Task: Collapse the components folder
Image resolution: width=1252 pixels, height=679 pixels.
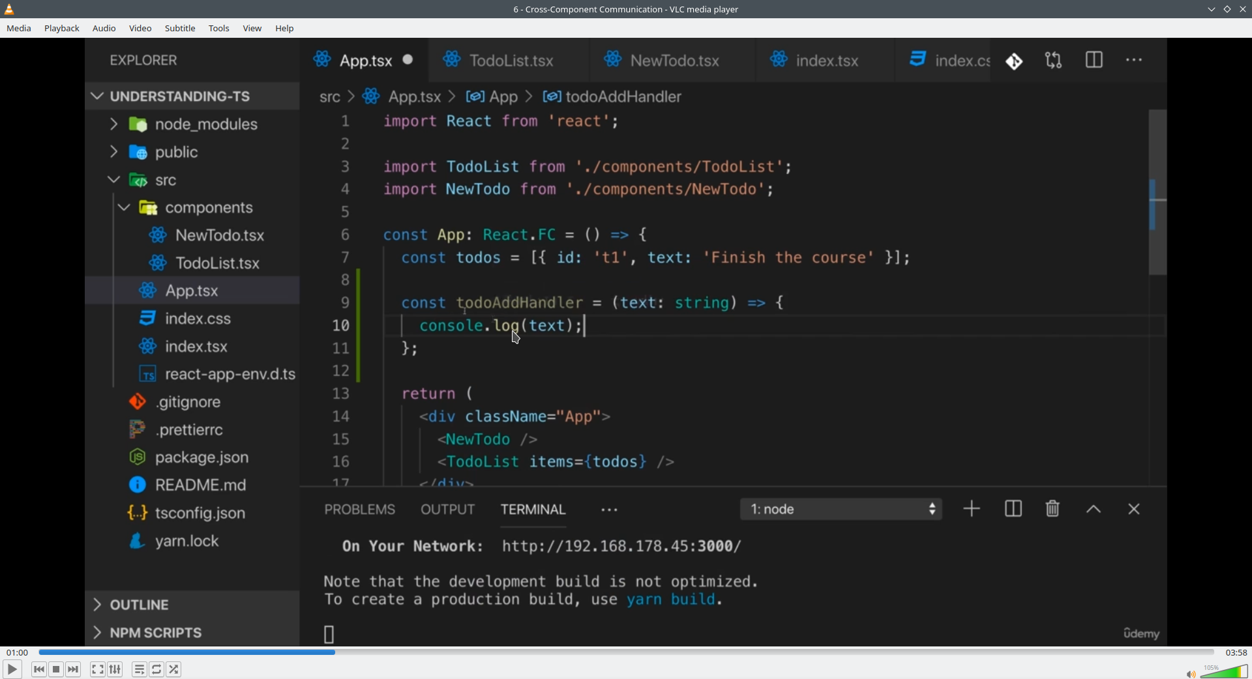Action: (x=192, y=209)
